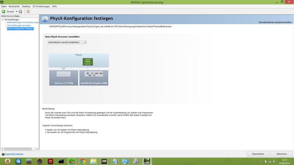Image resolution: width=294 pixels, height=165 pixels.
Task: Select Bildeinstellungen mit Vorschau in the tree
Action: click(x=23, y=22)
